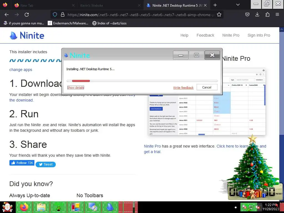Go back to the previous page

[7, 15]
